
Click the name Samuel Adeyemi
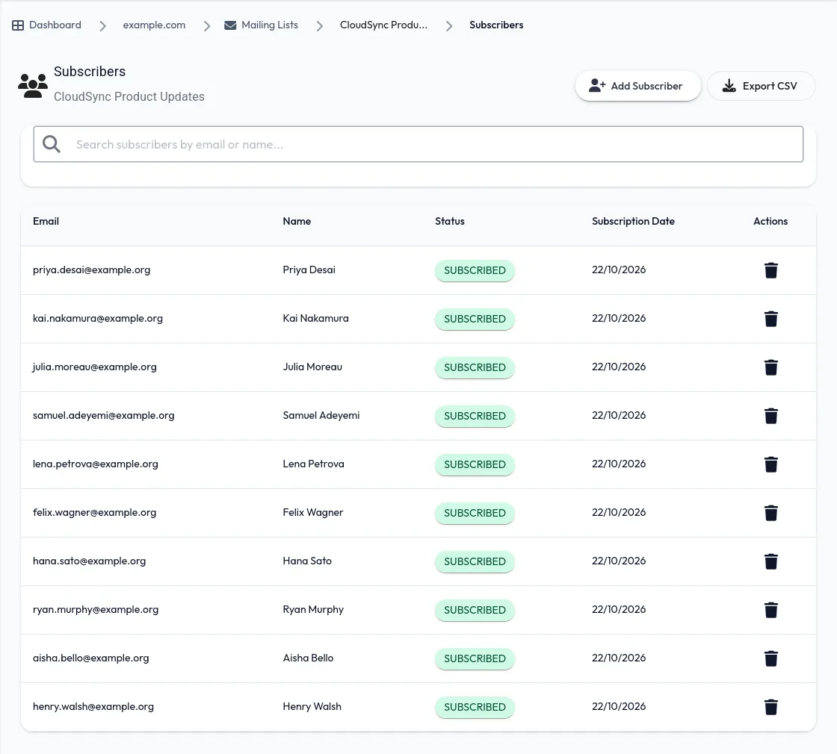click(321, 415)
